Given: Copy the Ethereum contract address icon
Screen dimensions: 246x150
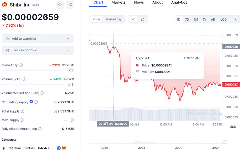Looking at the screenshot, I should point(54,148).
